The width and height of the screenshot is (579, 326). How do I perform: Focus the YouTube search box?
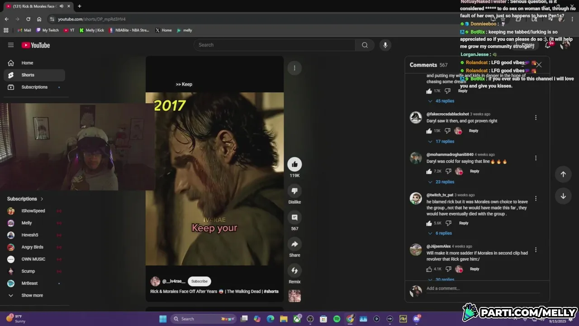point(275,45)
